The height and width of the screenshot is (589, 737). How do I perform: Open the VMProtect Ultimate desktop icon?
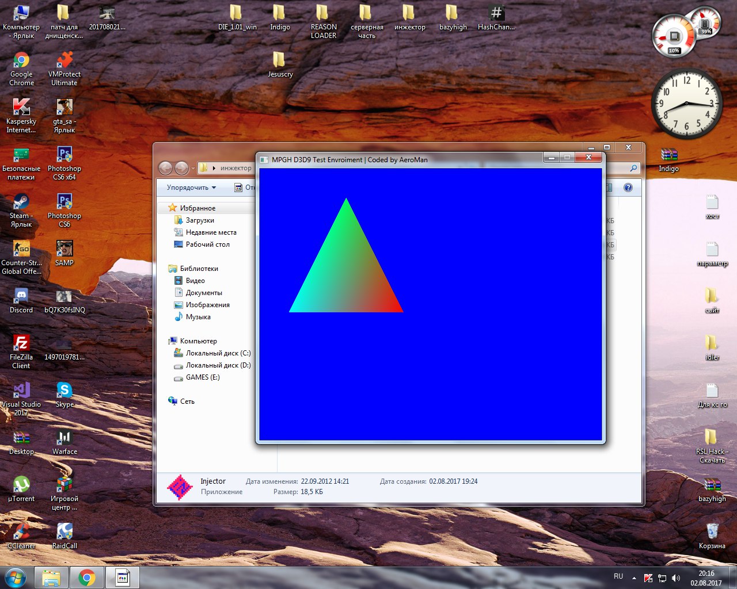(x=64, y=60)
